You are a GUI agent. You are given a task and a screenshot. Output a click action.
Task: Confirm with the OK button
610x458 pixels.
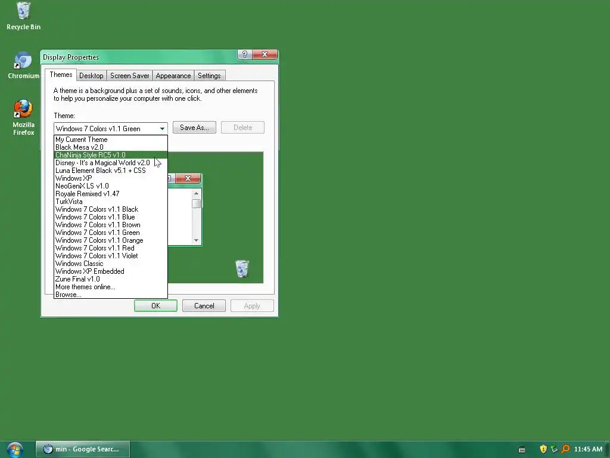[155, 306]
